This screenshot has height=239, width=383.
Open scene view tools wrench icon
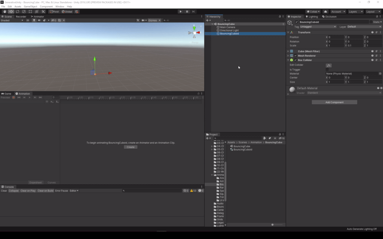point(138,20)
